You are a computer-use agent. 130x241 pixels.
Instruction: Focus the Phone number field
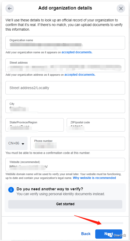78,143
